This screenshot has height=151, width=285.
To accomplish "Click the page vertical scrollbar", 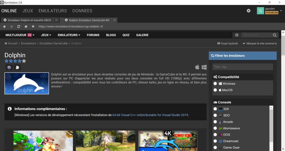I will (283, 45).
